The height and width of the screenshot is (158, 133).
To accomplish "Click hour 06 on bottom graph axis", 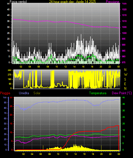I will (41, 154).
